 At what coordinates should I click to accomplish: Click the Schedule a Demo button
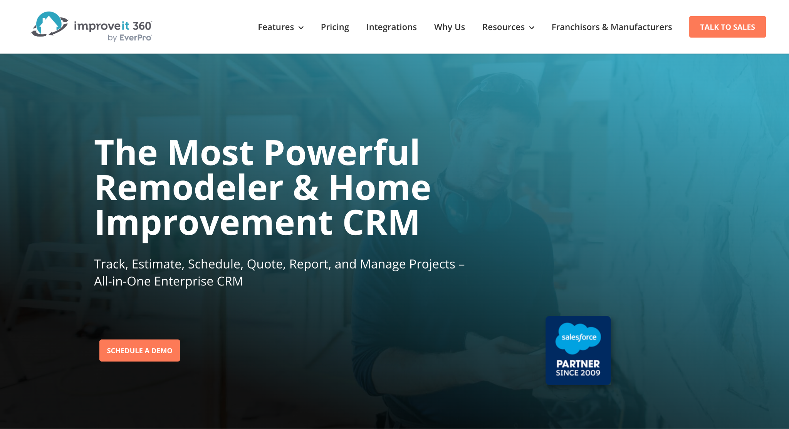click(139, 351)
